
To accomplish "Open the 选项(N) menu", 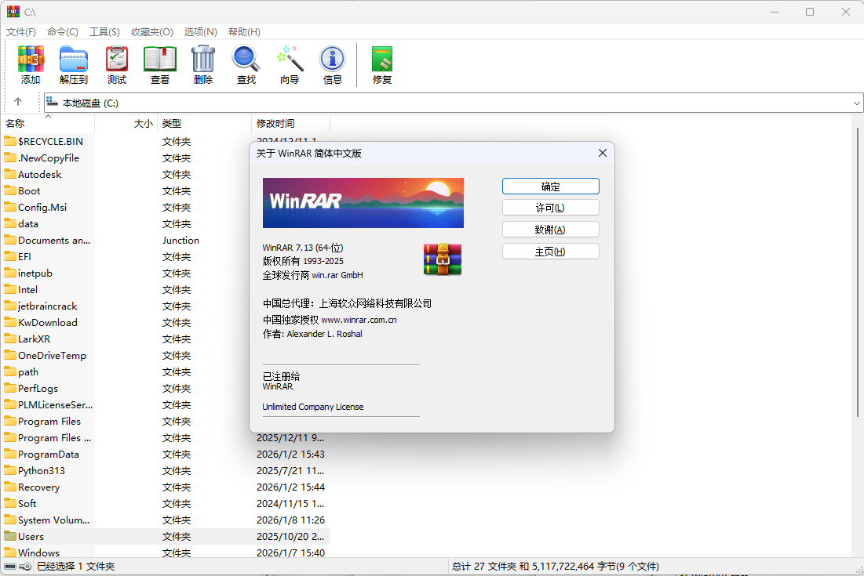I will tap(200, 32).
